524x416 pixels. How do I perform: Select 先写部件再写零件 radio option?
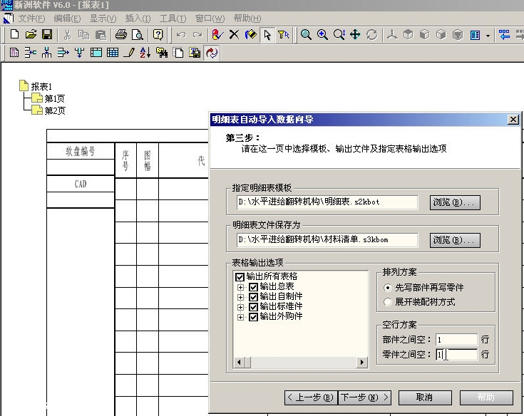pos(388,288)
